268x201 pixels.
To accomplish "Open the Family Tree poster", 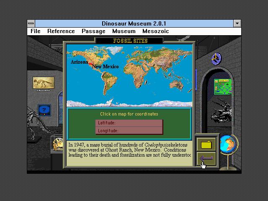I will pos(223,87).
